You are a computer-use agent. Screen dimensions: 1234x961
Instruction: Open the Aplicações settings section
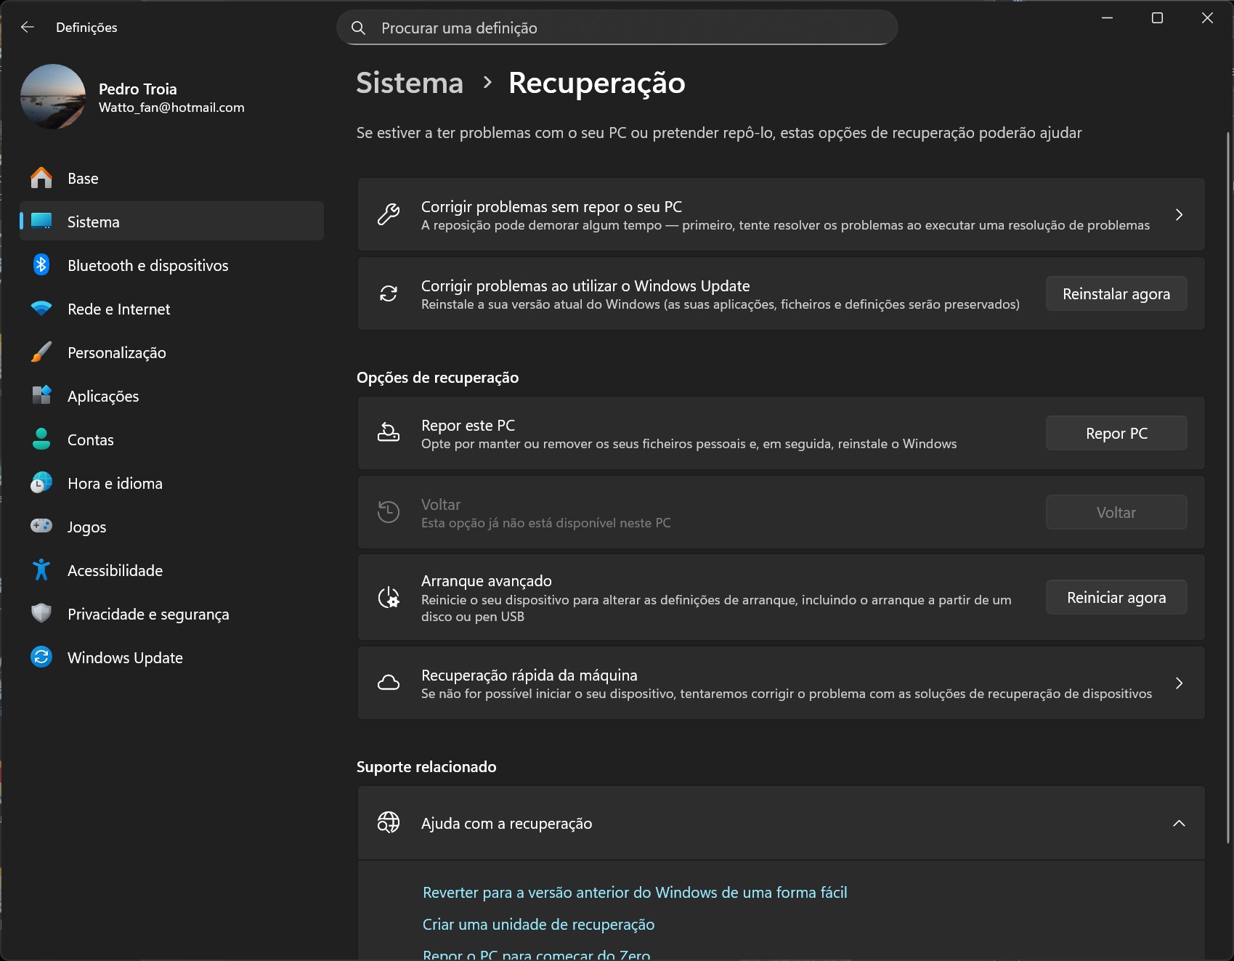[x=103, y=397]
